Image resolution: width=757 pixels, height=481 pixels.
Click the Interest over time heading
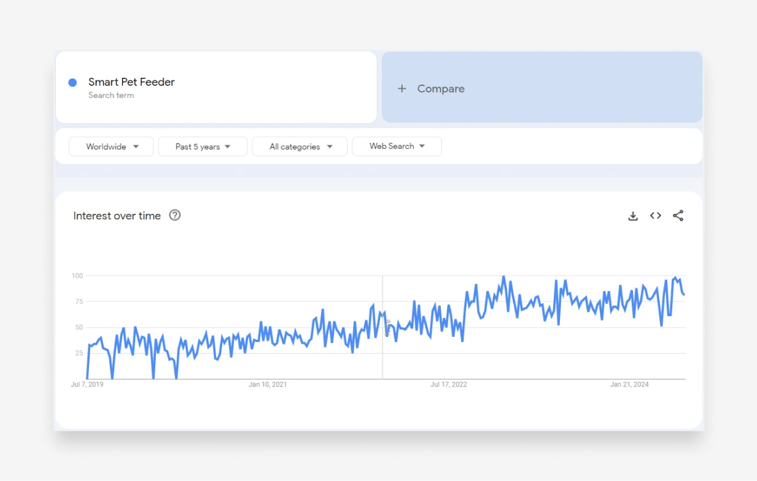117,216
